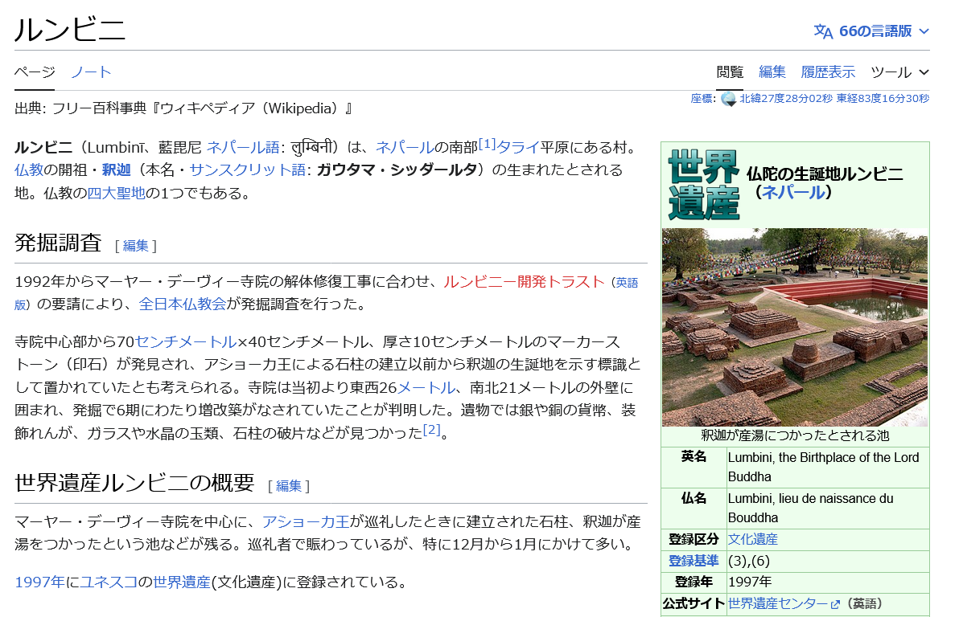Open the サンスクリット語 link
The width and height of the screenshot is (959, 617).
point(248,170)
